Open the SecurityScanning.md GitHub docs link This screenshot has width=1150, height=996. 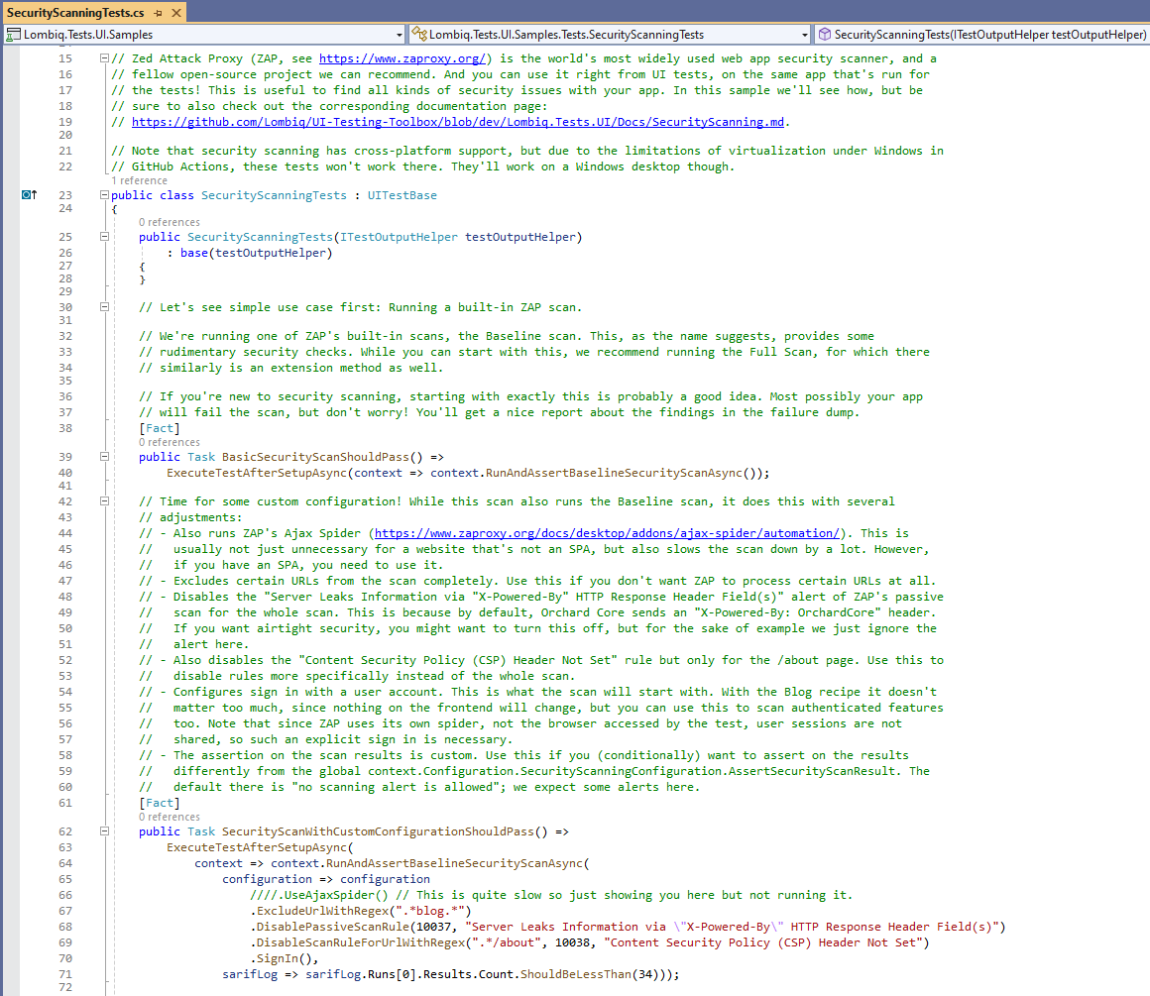458,122
